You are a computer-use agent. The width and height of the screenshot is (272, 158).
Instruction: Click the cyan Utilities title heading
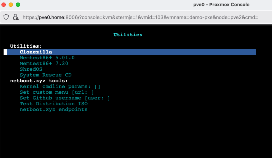[128, 35]
